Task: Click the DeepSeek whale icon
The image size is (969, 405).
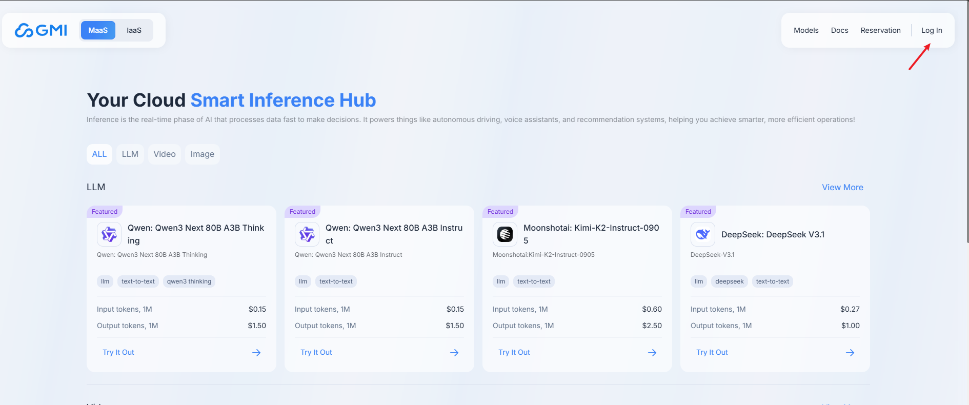Action: click(x=703, y=234)
